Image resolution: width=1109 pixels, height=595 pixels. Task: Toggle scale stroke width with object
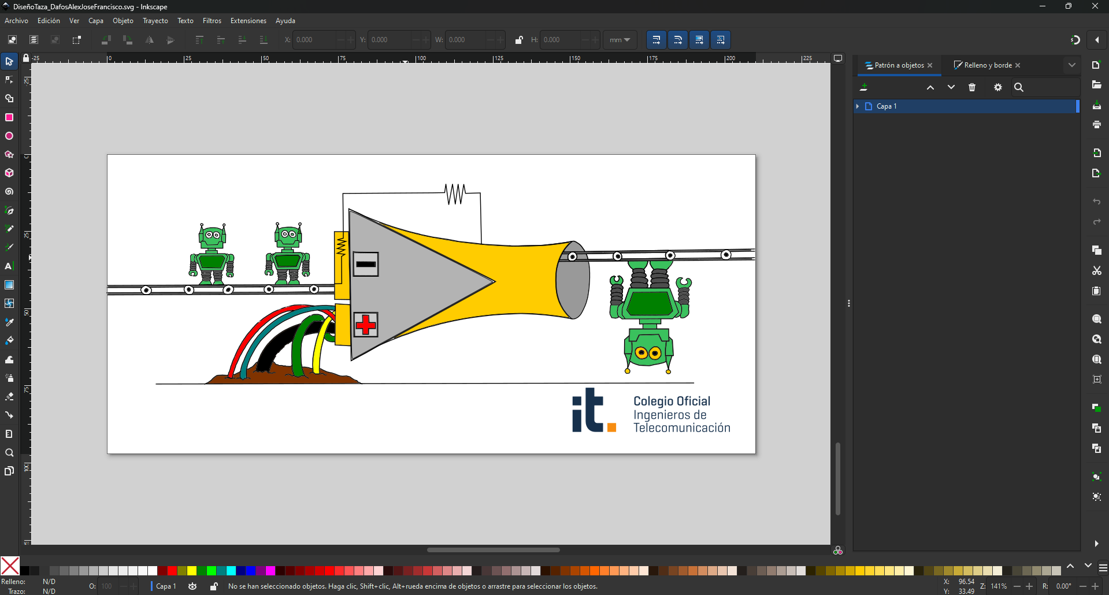[656, 40]
